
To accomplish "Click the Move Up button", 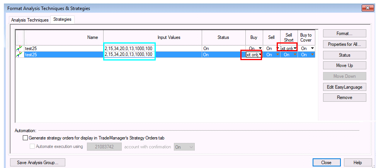I will coord(344,66).
